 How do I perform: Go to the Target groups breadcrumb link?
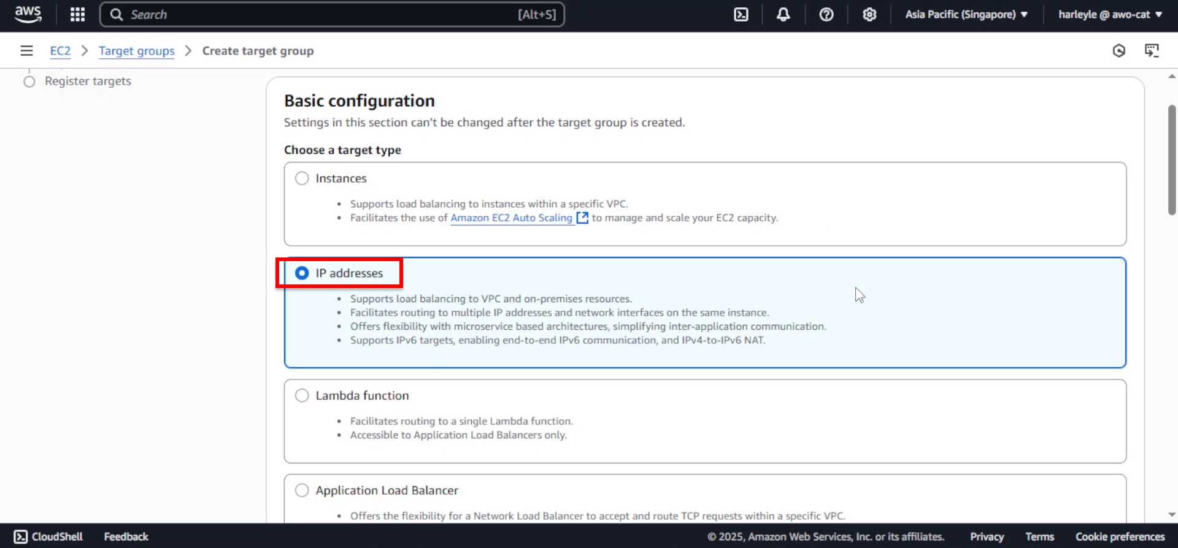click(136, 51)
